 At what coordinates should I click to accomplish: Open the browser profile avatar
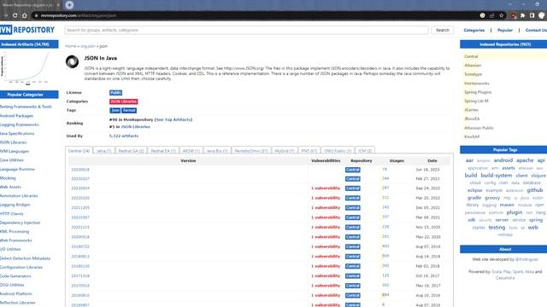542,15
